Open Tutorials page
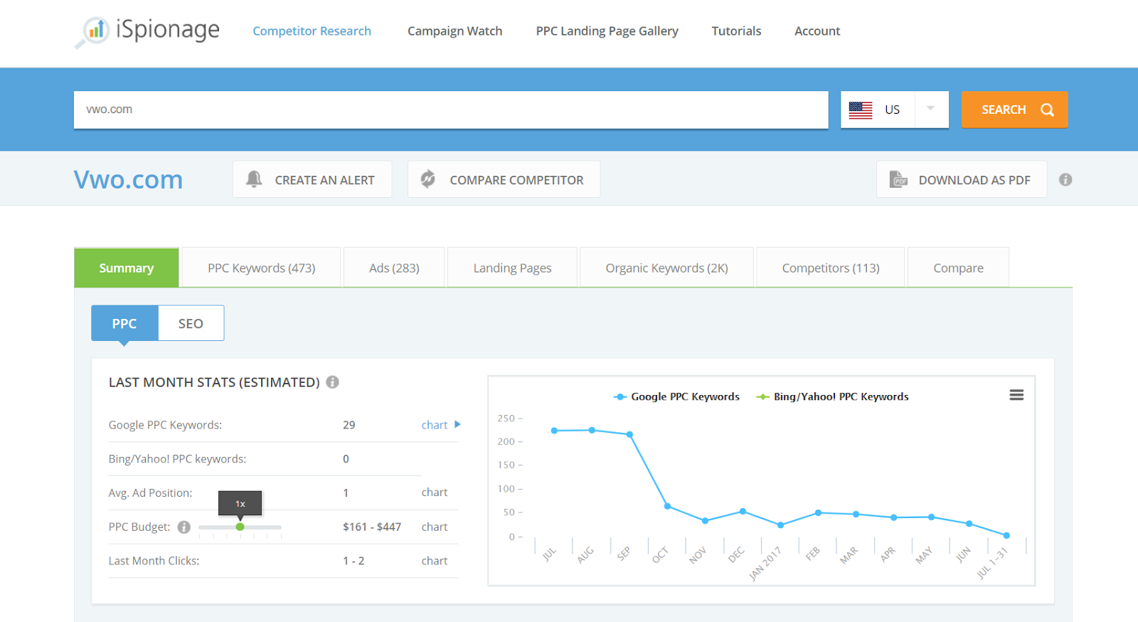 tap(736, 31)
